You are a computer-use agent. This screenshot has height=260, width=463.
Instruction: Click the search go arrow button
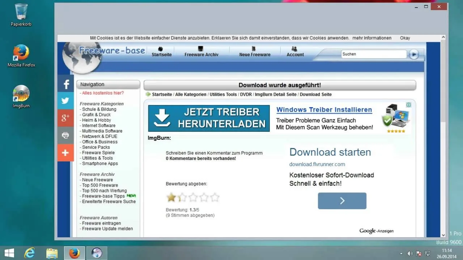(x=414, y=55)
